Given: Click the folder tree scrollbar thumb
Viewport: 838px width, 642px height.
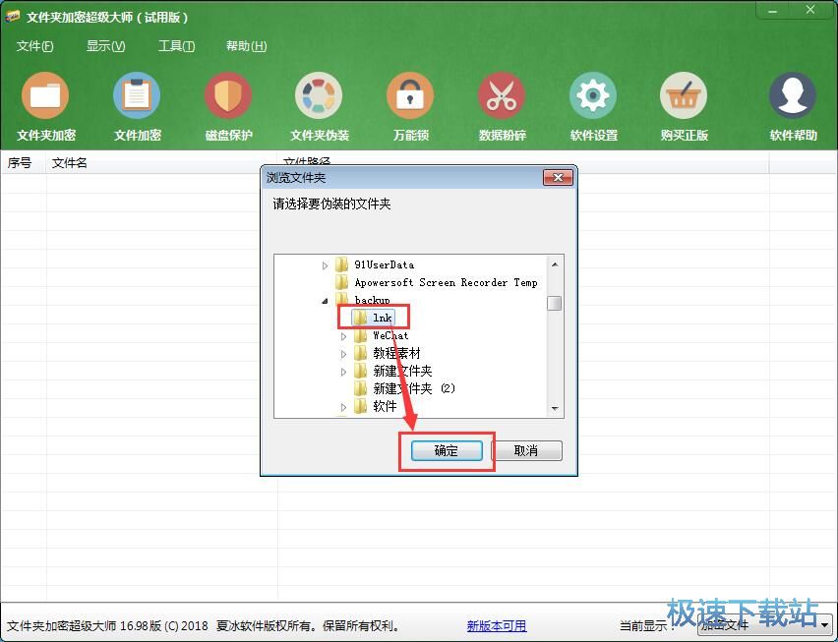Looking at the screenshot, I should [555, 303].
